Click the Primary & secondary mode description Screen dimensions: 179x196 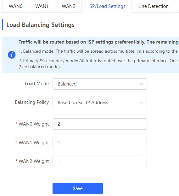99,64
